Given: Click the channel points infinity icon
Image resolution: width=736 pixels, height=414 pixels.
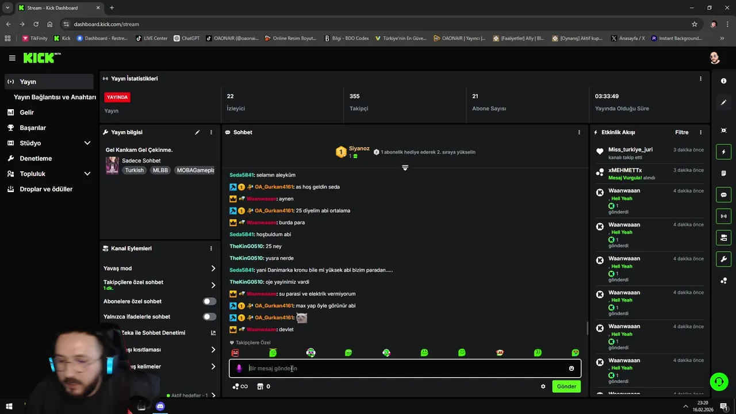Looking at the screenshot, I should point(240,386).
